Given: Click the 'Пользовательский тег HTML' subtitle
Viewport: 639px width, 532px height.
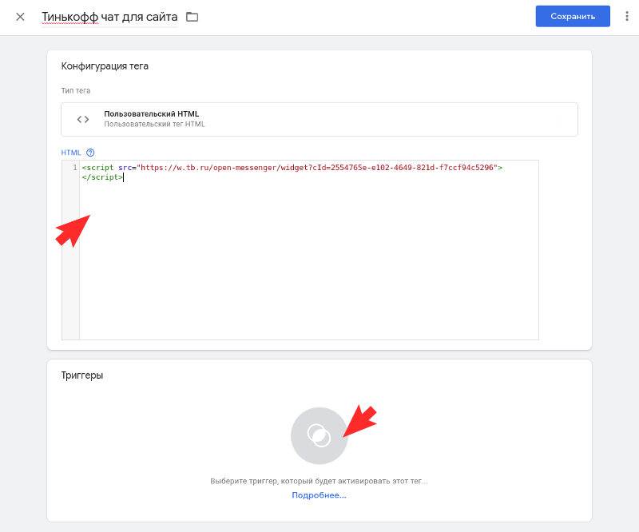Looking at the screenshot, I should (x=154, y=124).
